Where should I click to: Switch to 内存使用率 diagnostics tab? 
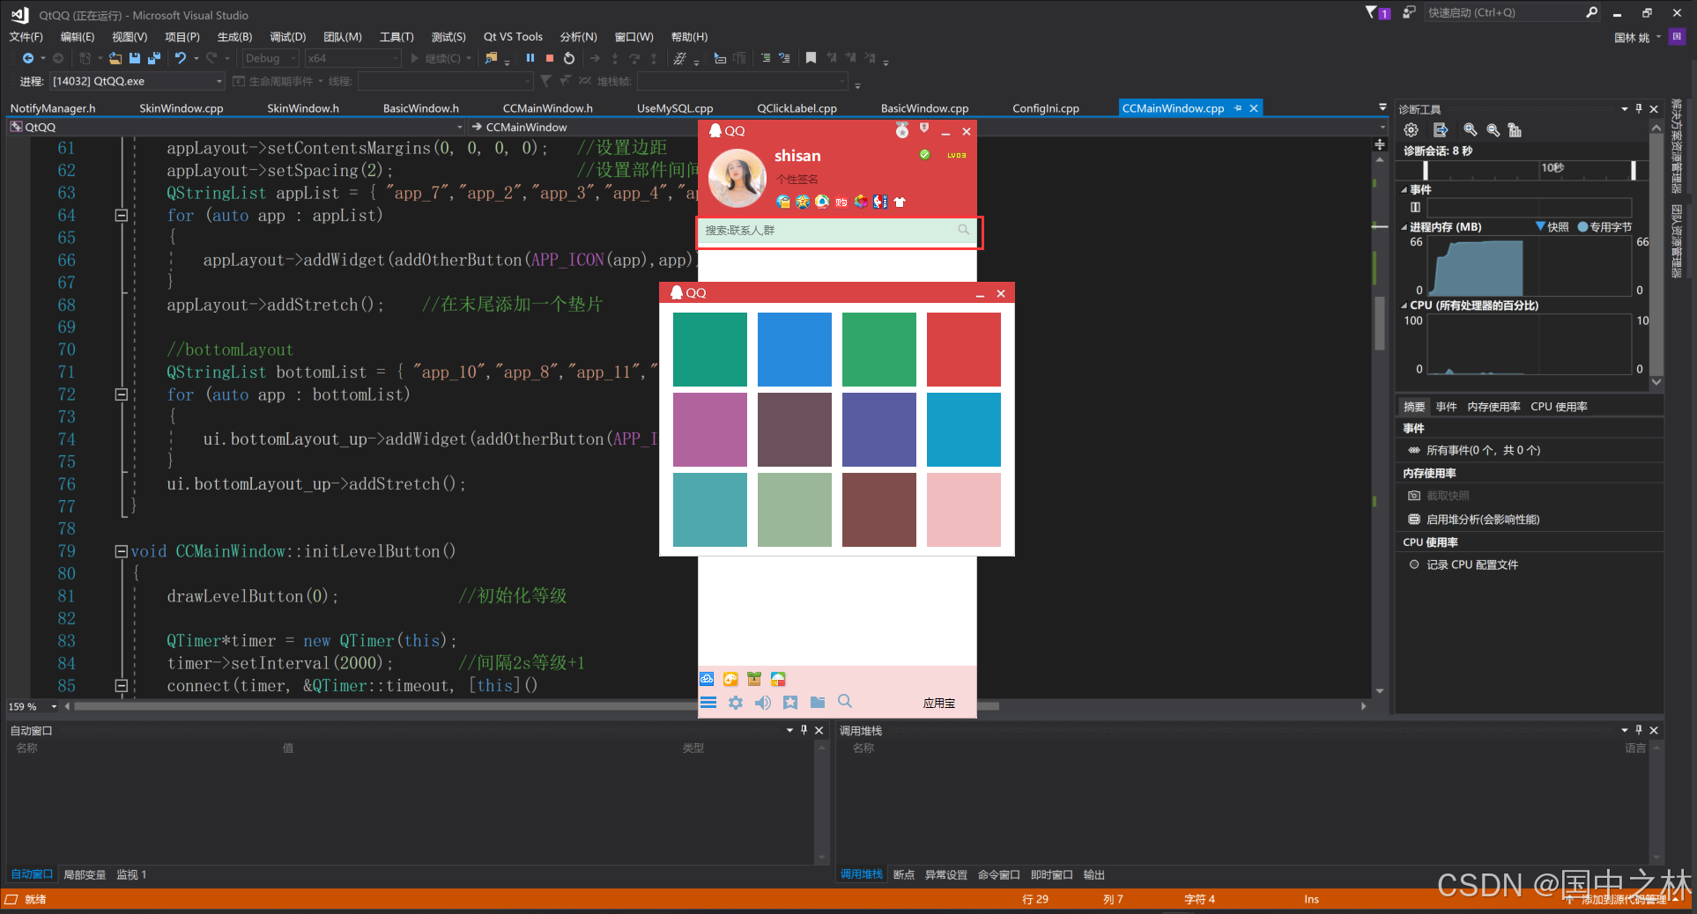click(x=1493, y=407)
